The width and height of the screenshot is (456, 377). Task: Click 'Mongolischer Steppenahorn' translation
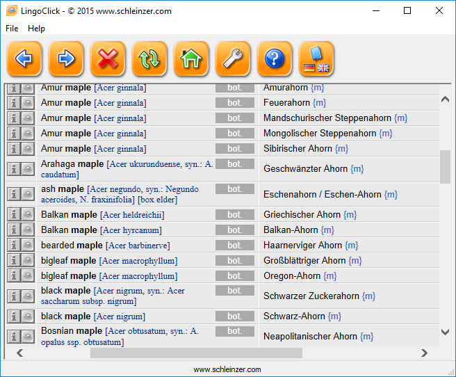pyautogui.click(x=320, y=134)
